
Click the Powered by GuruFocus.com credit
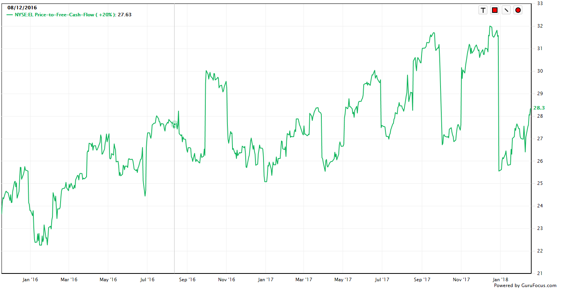tap(525, 285)
